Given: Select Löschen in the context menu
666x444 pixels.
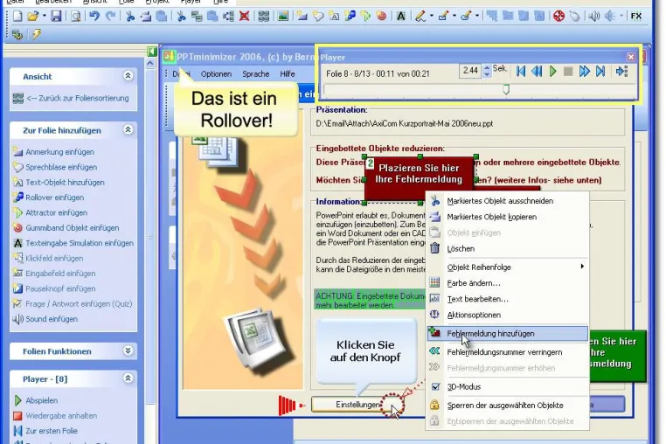Looking at the screenshot, I should pyautogui.click(x=508, y=248).
